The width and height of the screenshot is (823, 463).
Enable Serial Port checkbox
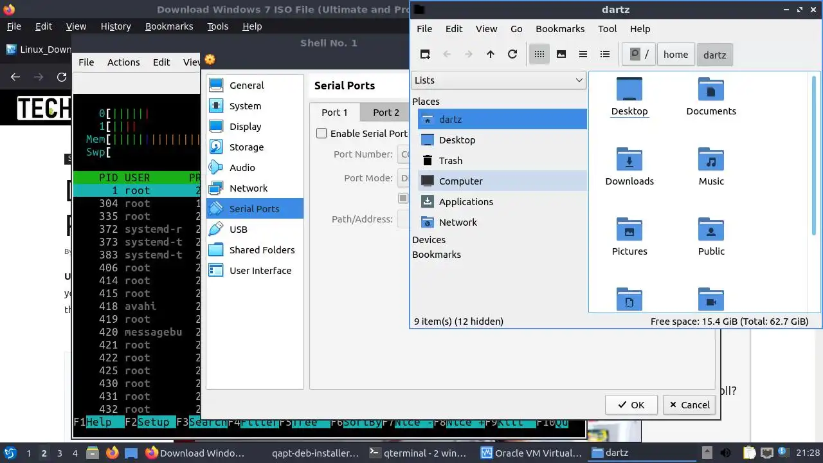(321, 133)
